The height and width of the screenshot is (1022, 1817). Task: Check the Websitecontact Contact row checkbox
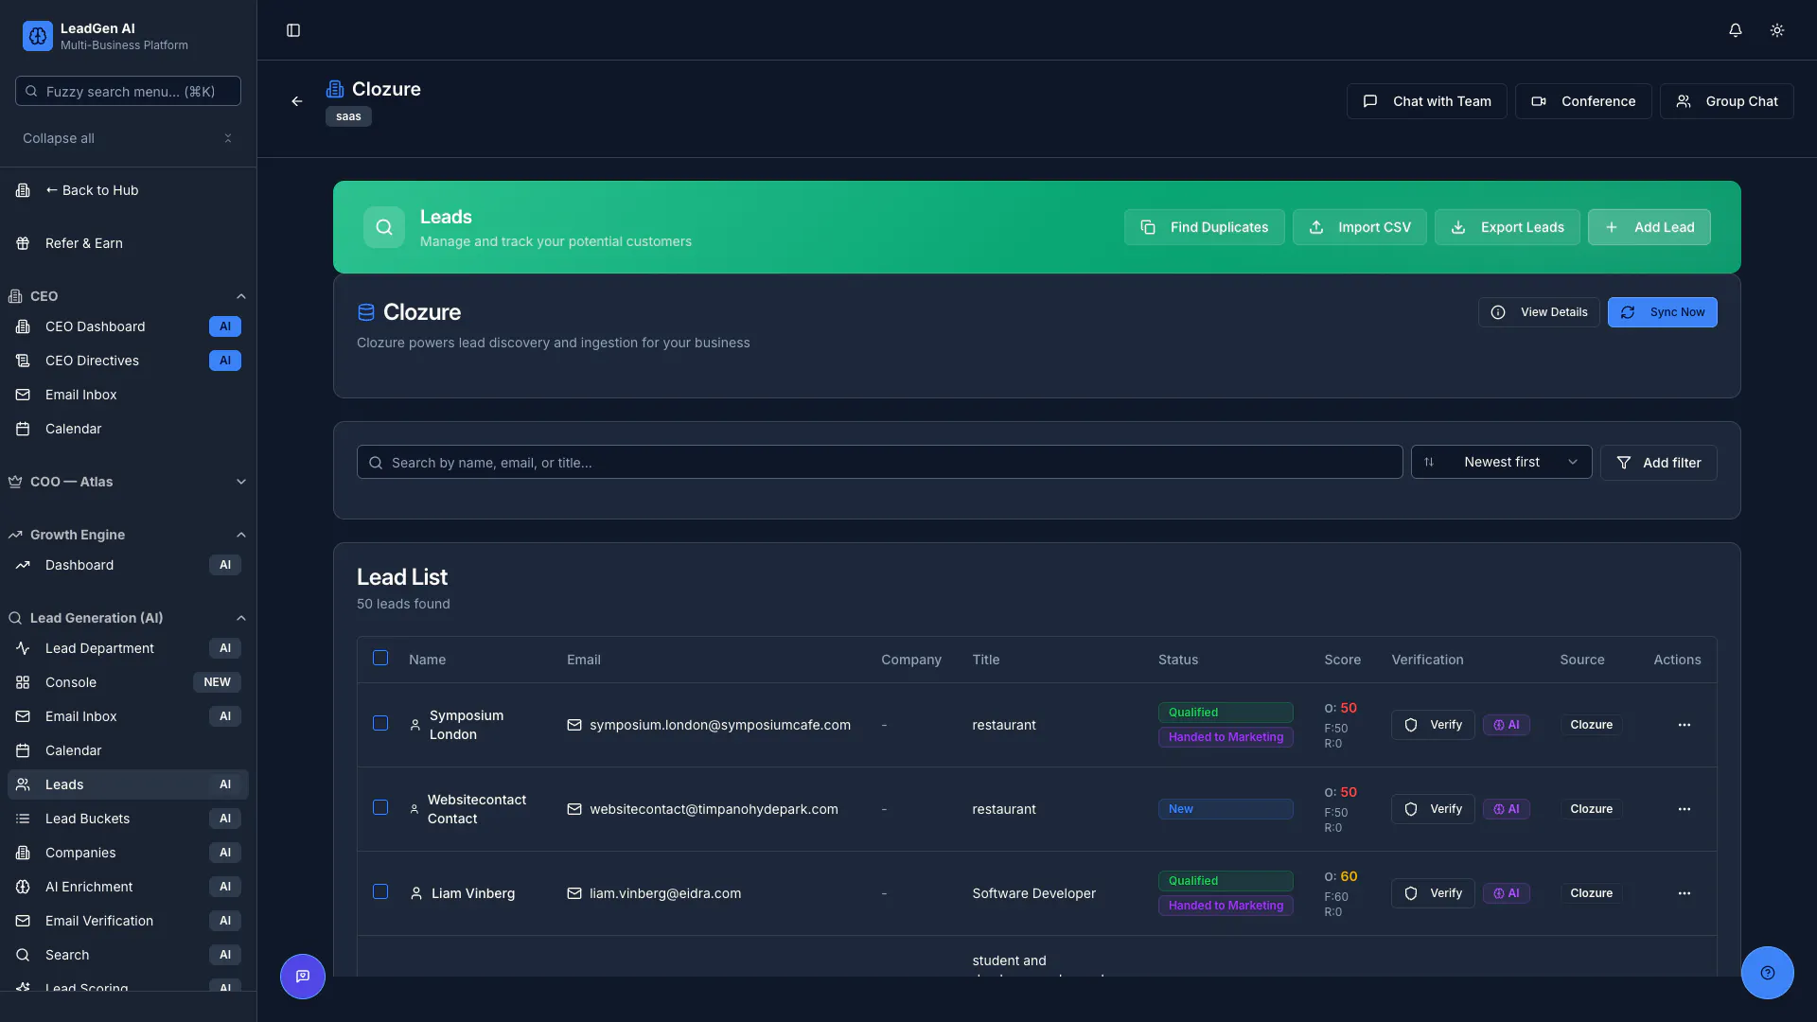[380, 807]
